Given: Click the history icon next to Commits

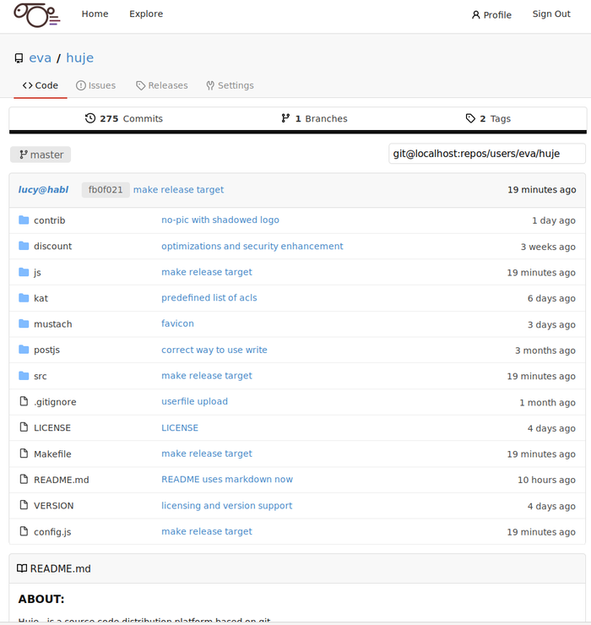Looking at the screenshot, I should tap(91, 119).
